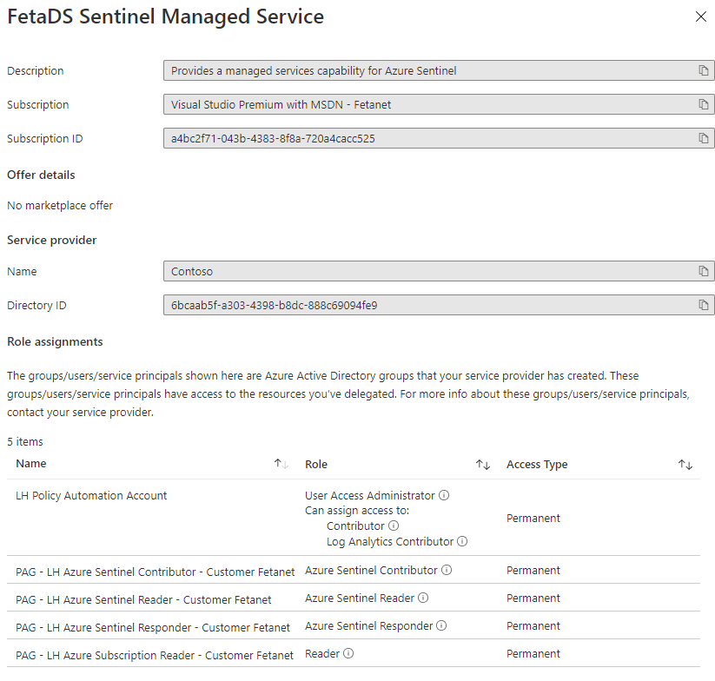Copy the Description field value
Image resolution: width=715 pixels, height=681 pixels.
704,70
